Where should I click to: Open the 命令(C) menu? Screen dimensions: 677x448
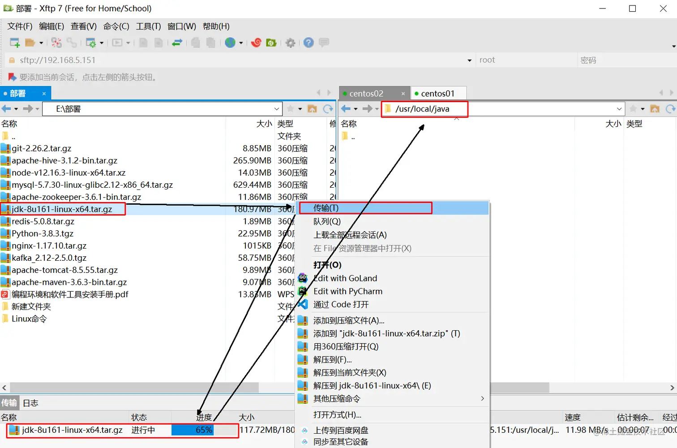point(116,26)
